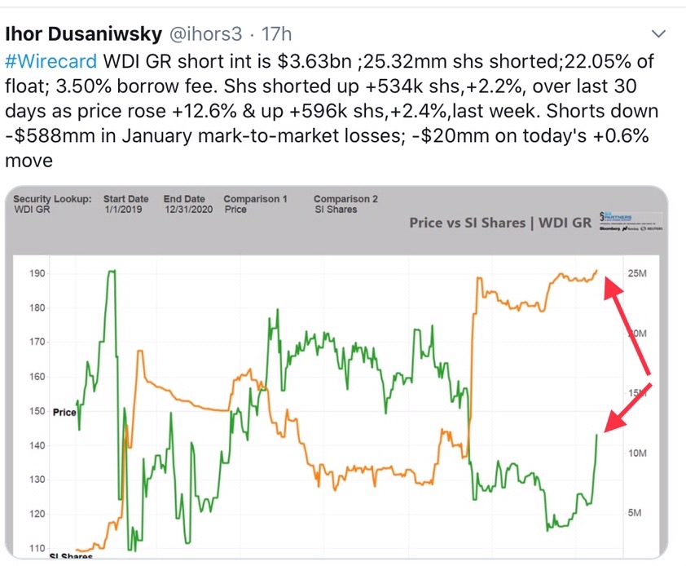Open the 17h tweet timestamp
Image resolution: width=686 pixels, height=566 pixels.
pyautogui.click(x=277, y=34)
